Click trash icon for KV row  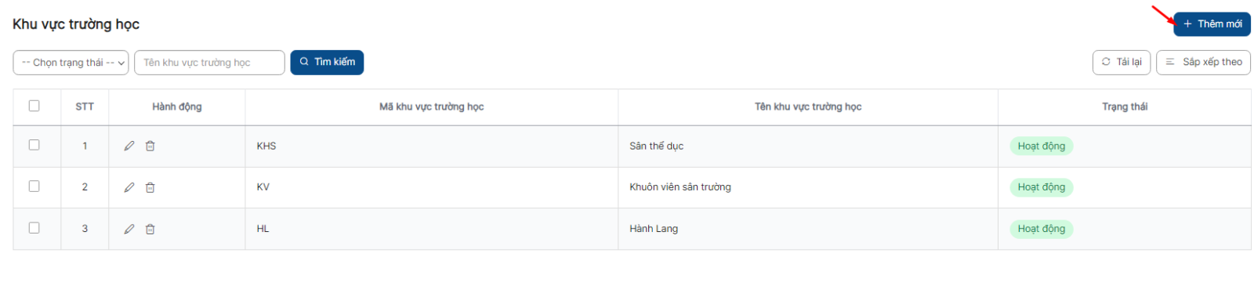(150, 187)
